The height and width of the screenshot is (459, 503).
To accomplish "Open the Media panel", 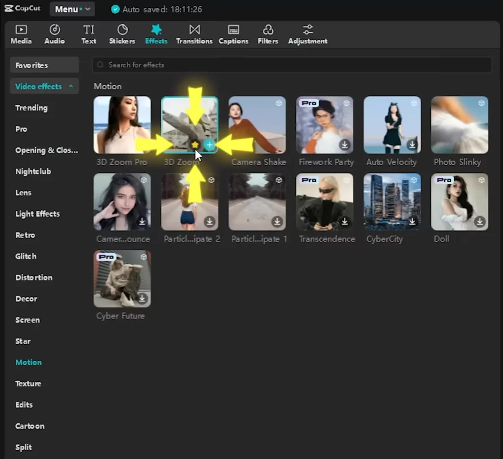I will [x=21, y=33].
